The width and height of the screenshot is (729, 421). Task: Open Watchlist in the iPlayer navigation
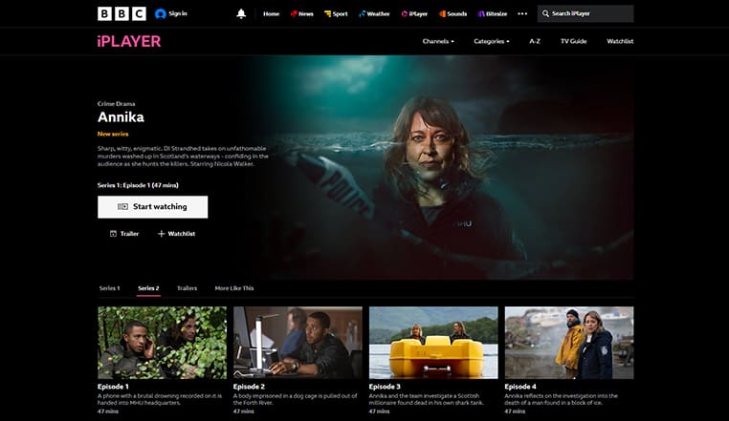[620, 41]
